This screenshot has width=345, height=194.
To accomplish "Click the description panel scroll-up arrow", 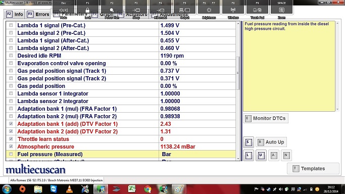I will [x=337, y=23].
